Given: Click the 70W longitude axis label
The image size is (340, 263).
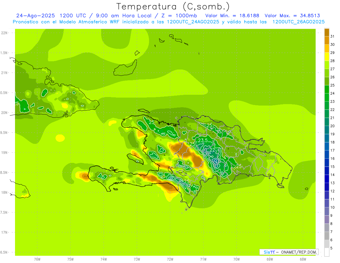Looking at the screenshot, I should 237,259.
